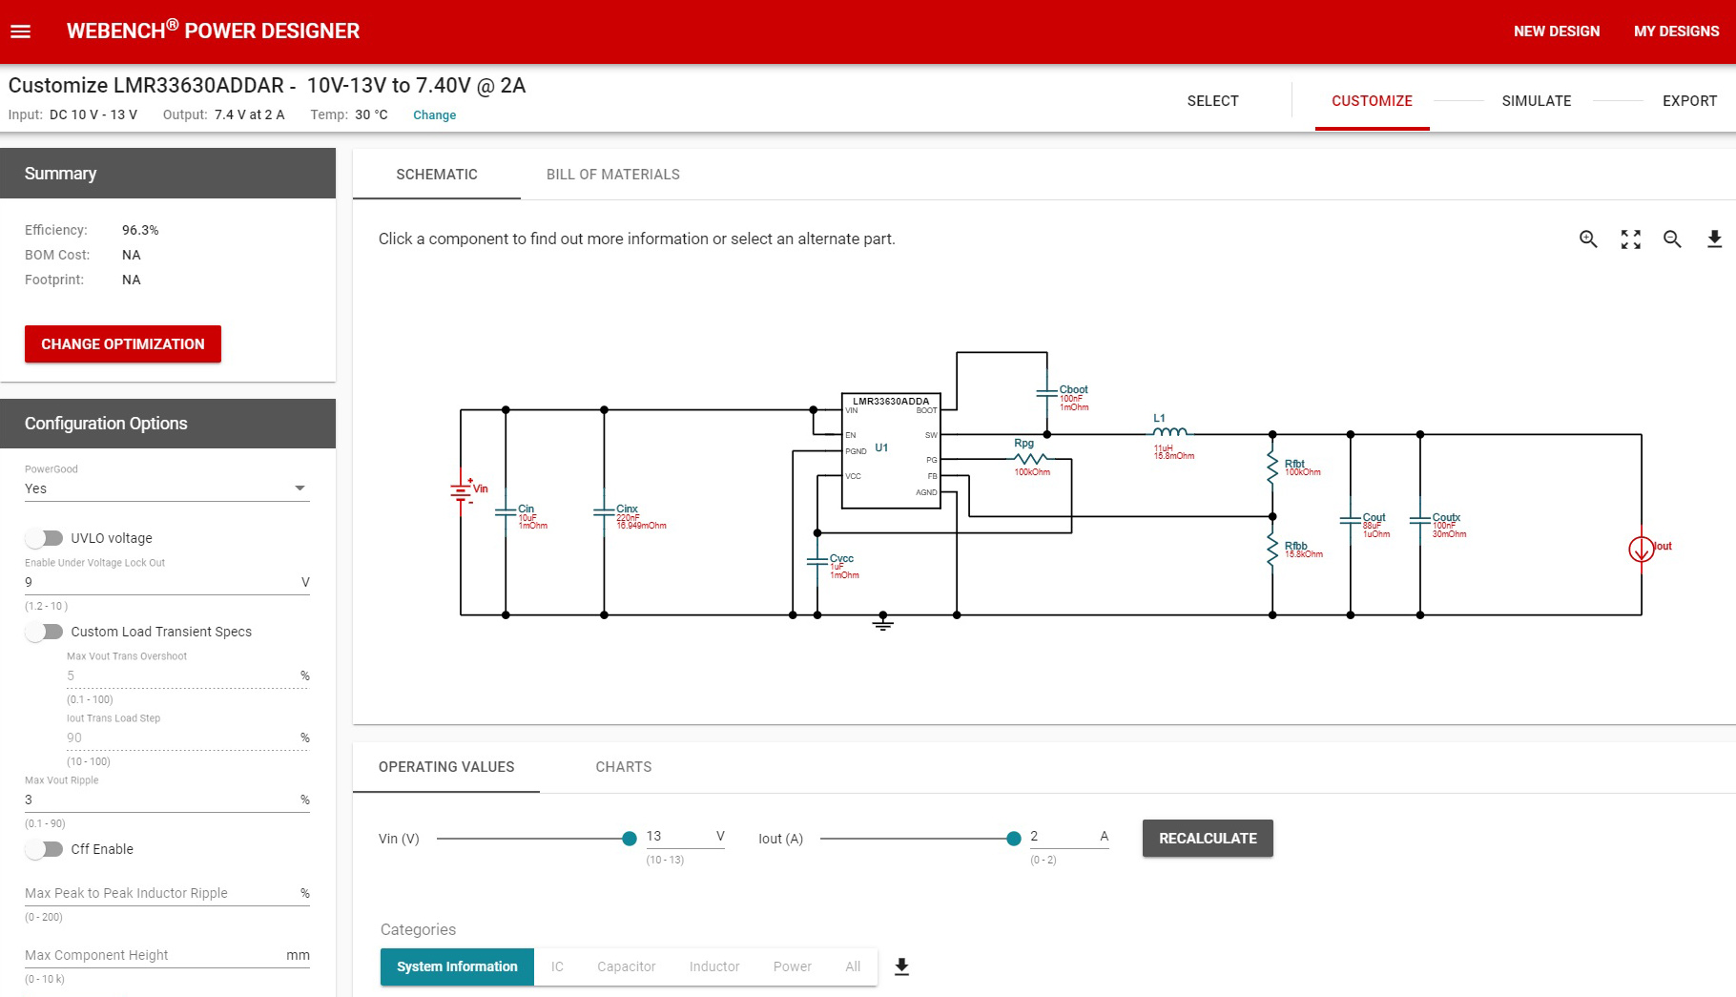Click the Iout value input field
This screenshot has width=1736, height=997.
tap(1069, 837)
